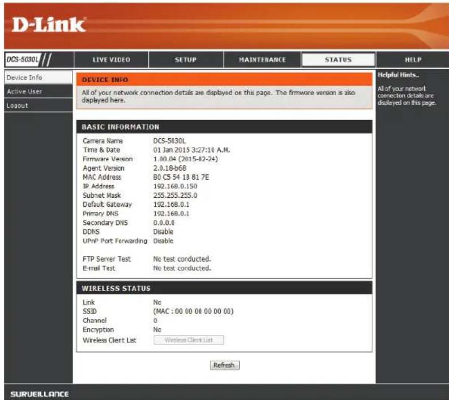Click the disabled Wireless Client List button
This screenshot has height=400, width=449.
tap(189, 340)
